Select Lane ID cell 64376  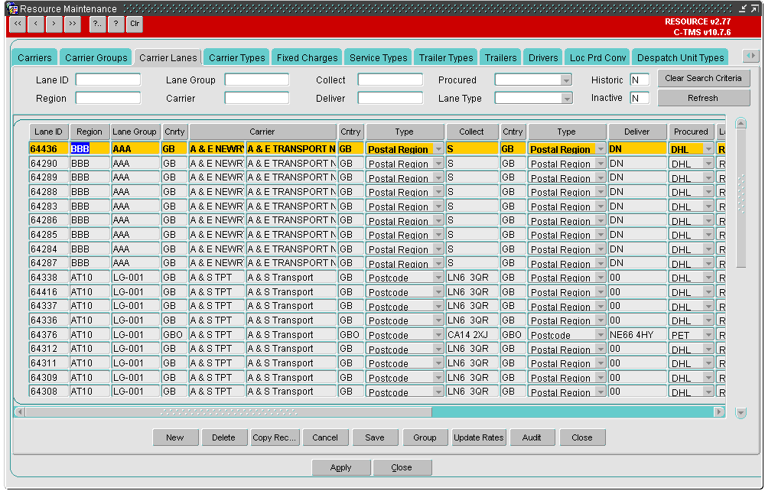tap(49, 335)
